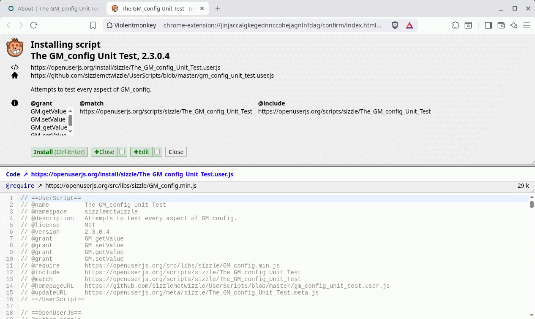The width and height of the screenshot is (535, 319).
Task: Open the Extensions puzzle icon
Action: 456,25
